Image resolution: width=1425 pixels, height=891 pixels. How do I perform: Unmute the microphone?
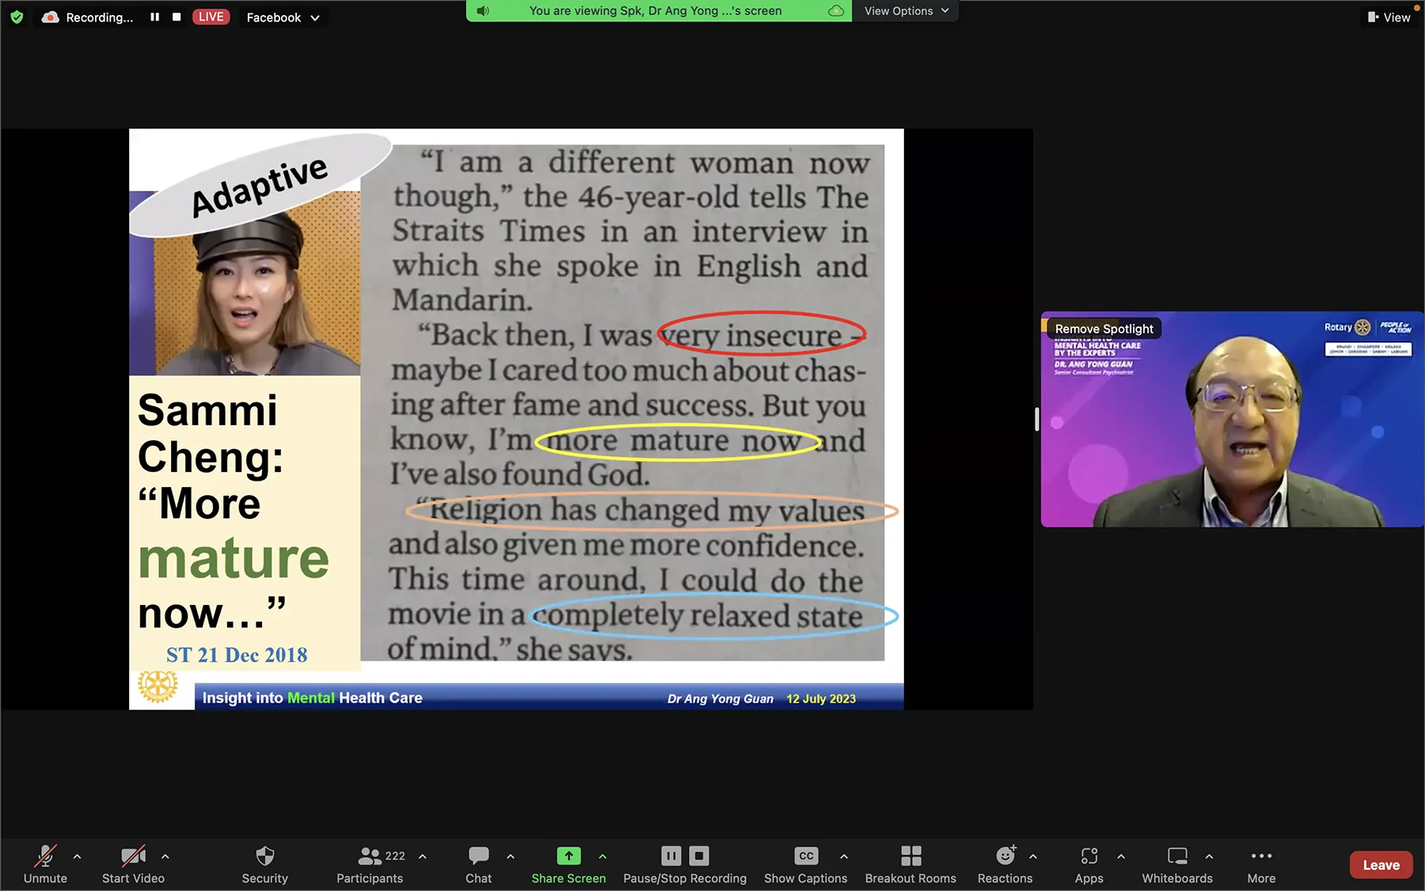45,864
